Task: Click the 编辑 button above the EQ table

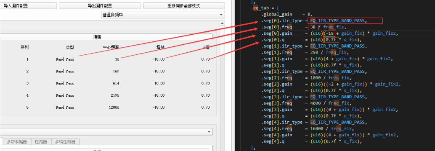Action: [106, 37]
